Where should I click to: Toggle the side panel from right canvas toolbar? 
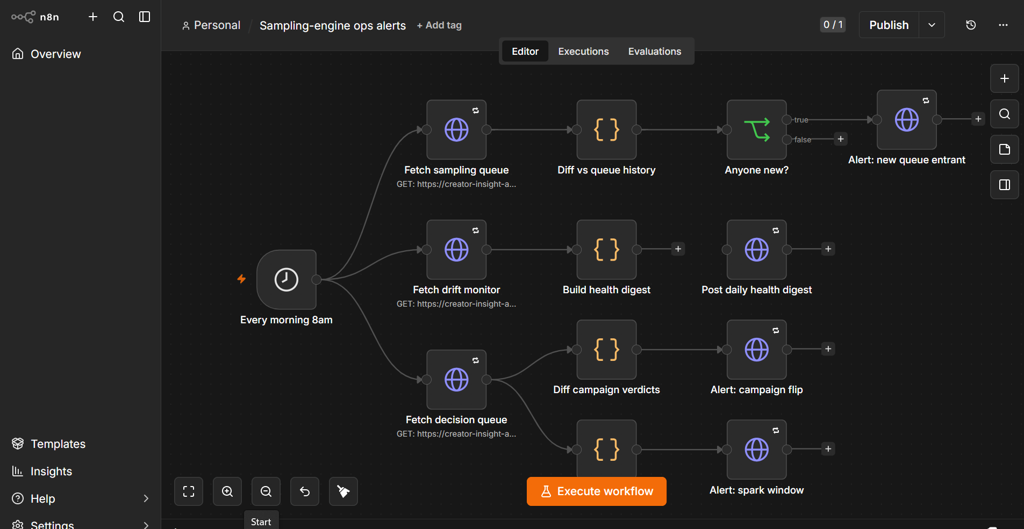click(x=1005, y=185)
